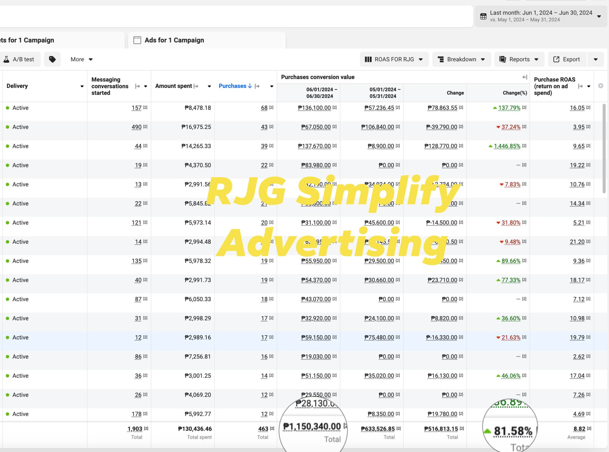Open Purchases column menu arrow

tap(271, 86)
